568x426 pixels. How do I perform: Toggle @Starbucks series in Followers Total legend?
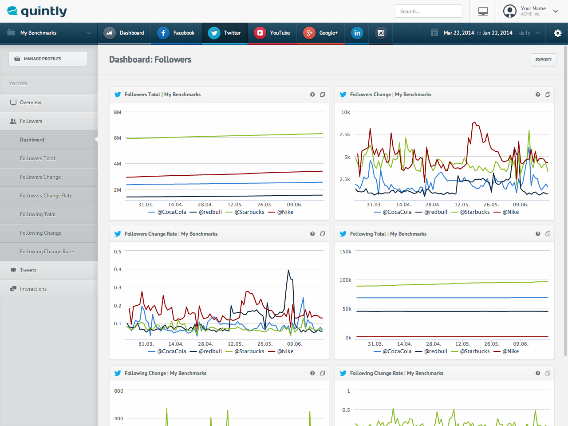[245, 212]
